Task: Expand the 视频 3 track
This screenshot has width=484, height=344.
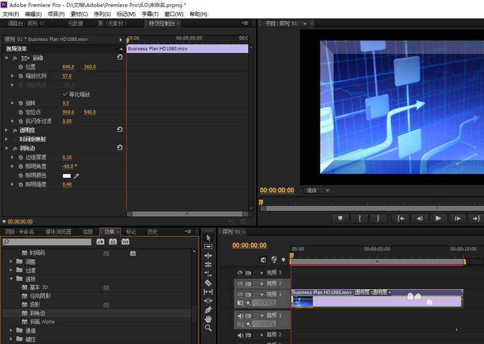Action: click(262, 273)
